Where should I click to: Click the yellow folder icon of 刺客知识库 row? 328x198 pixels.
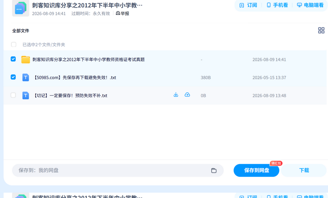point(26,60)
